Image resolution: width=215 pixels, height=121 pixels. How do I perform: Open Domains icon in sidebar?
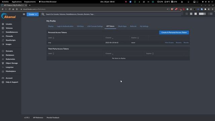tap(3, 51)
